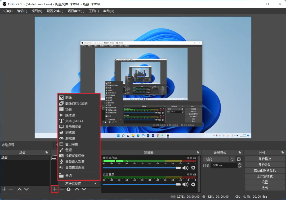The image size is (286, 200).
Task: Click the mixer panel vertical scrollbar
Action: coord(199,174)
